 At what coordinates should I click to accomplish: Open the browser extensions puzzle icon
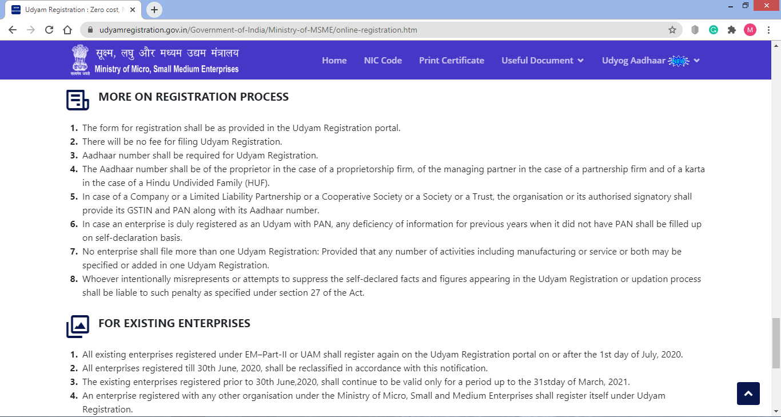click(731, 29)
